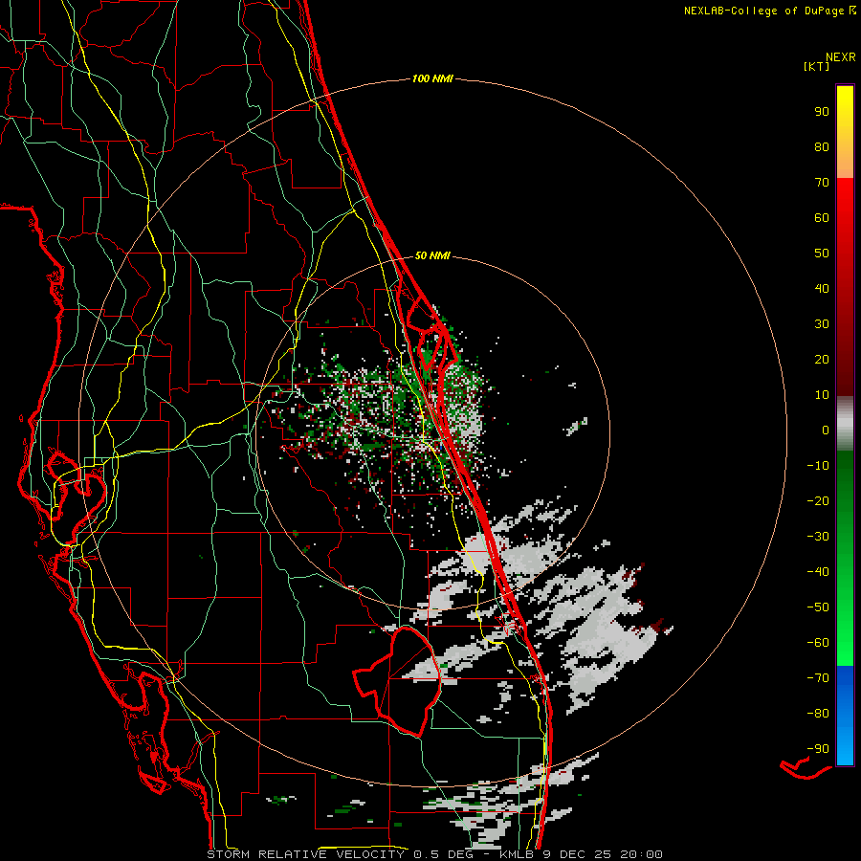This screenshot has height=861, width=861.
Task: Click the 70 knot legend value
Action: point(822,183)
